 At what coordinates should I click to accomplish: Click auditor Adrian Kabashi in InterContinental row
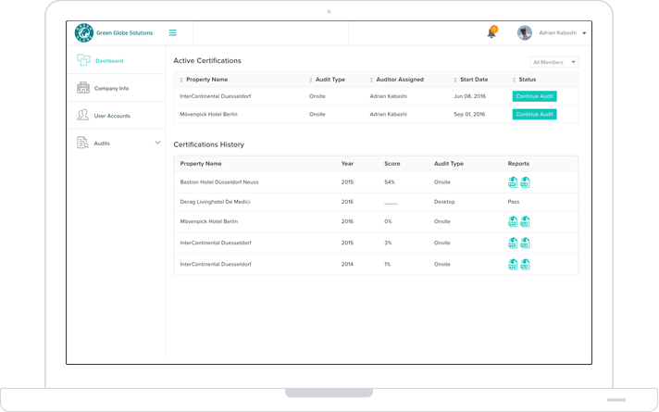tap(389, 96)
